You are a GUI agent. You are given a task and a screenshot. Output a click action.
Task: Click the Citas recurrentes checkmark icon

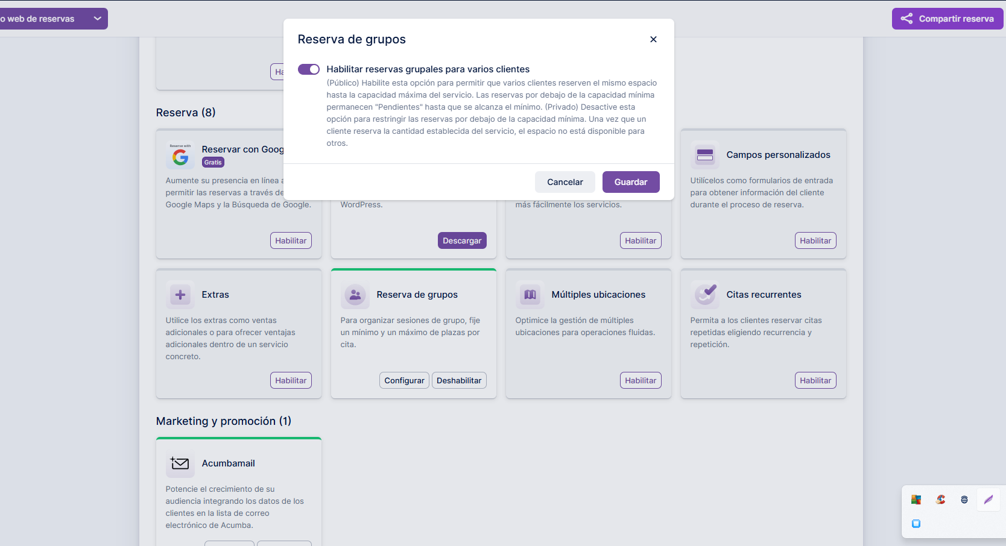click(704, 295)
